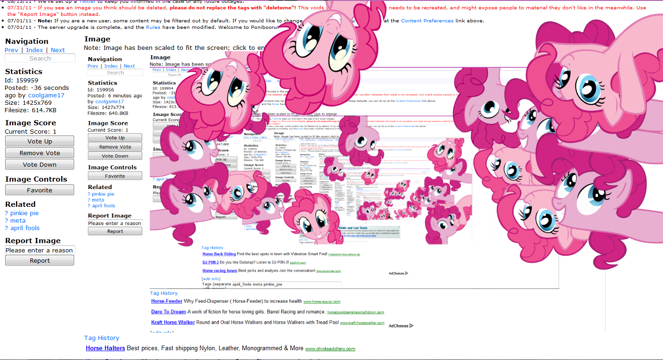Select the 'Filesize: 614.7KB' statistics text

(x=30, y=110)
